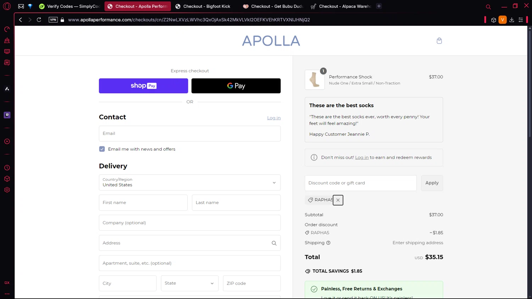Focus the First name field

point(143,203)
